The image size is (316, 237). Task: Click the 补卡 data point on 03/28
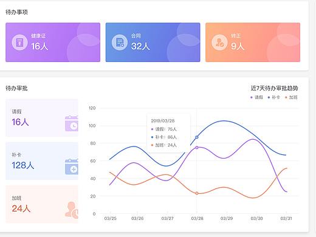click(197, 137)
